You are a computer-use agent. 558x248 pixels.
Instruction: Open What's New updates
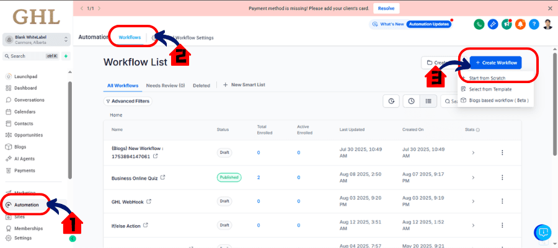pos(388,24)
